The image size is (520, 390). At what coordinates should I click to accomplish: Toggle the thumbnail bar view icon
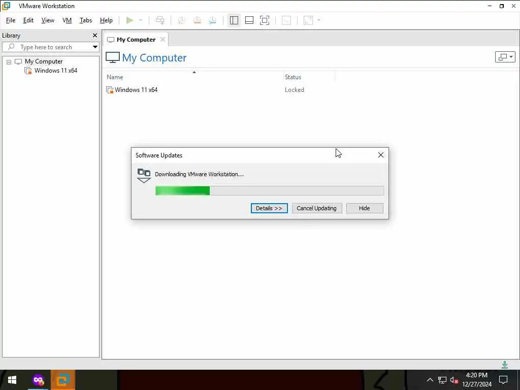point(249,20)
